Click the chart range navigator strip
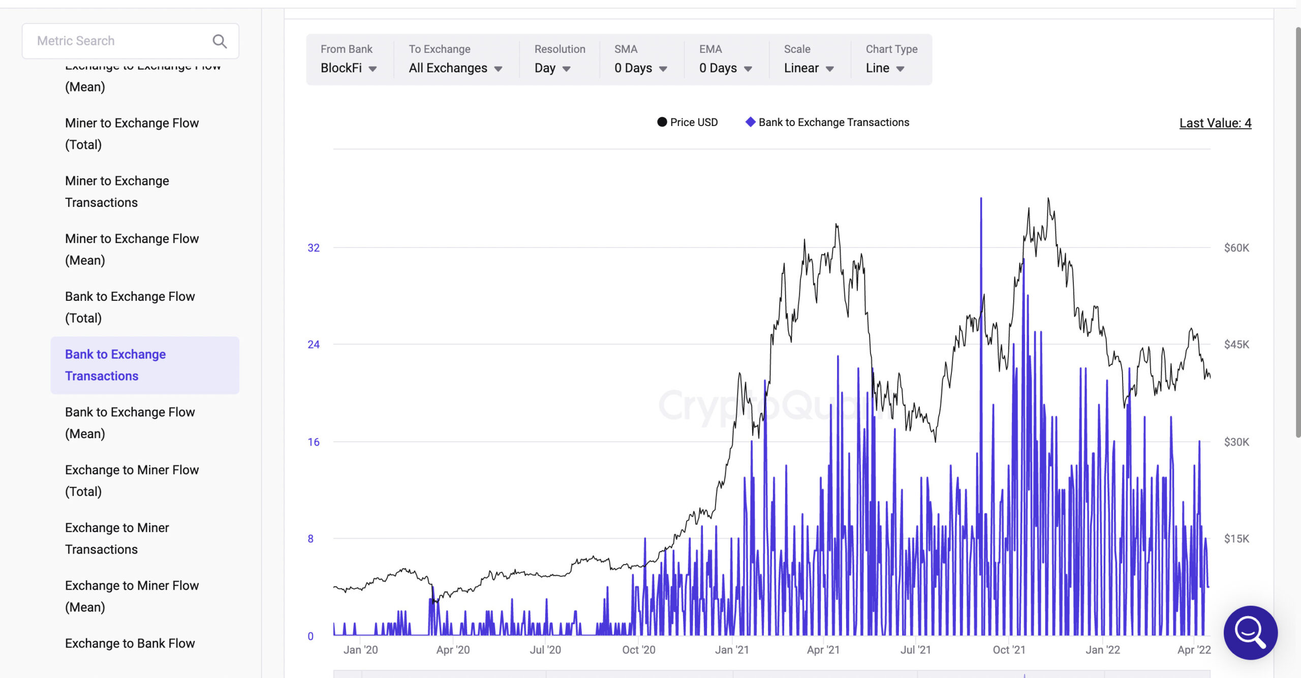 click(x=771, y=674)
